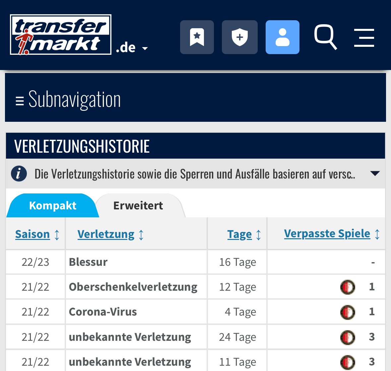Click the Verpasste Spiele column link
Screen dimensions: 391x371
point(327,234)
